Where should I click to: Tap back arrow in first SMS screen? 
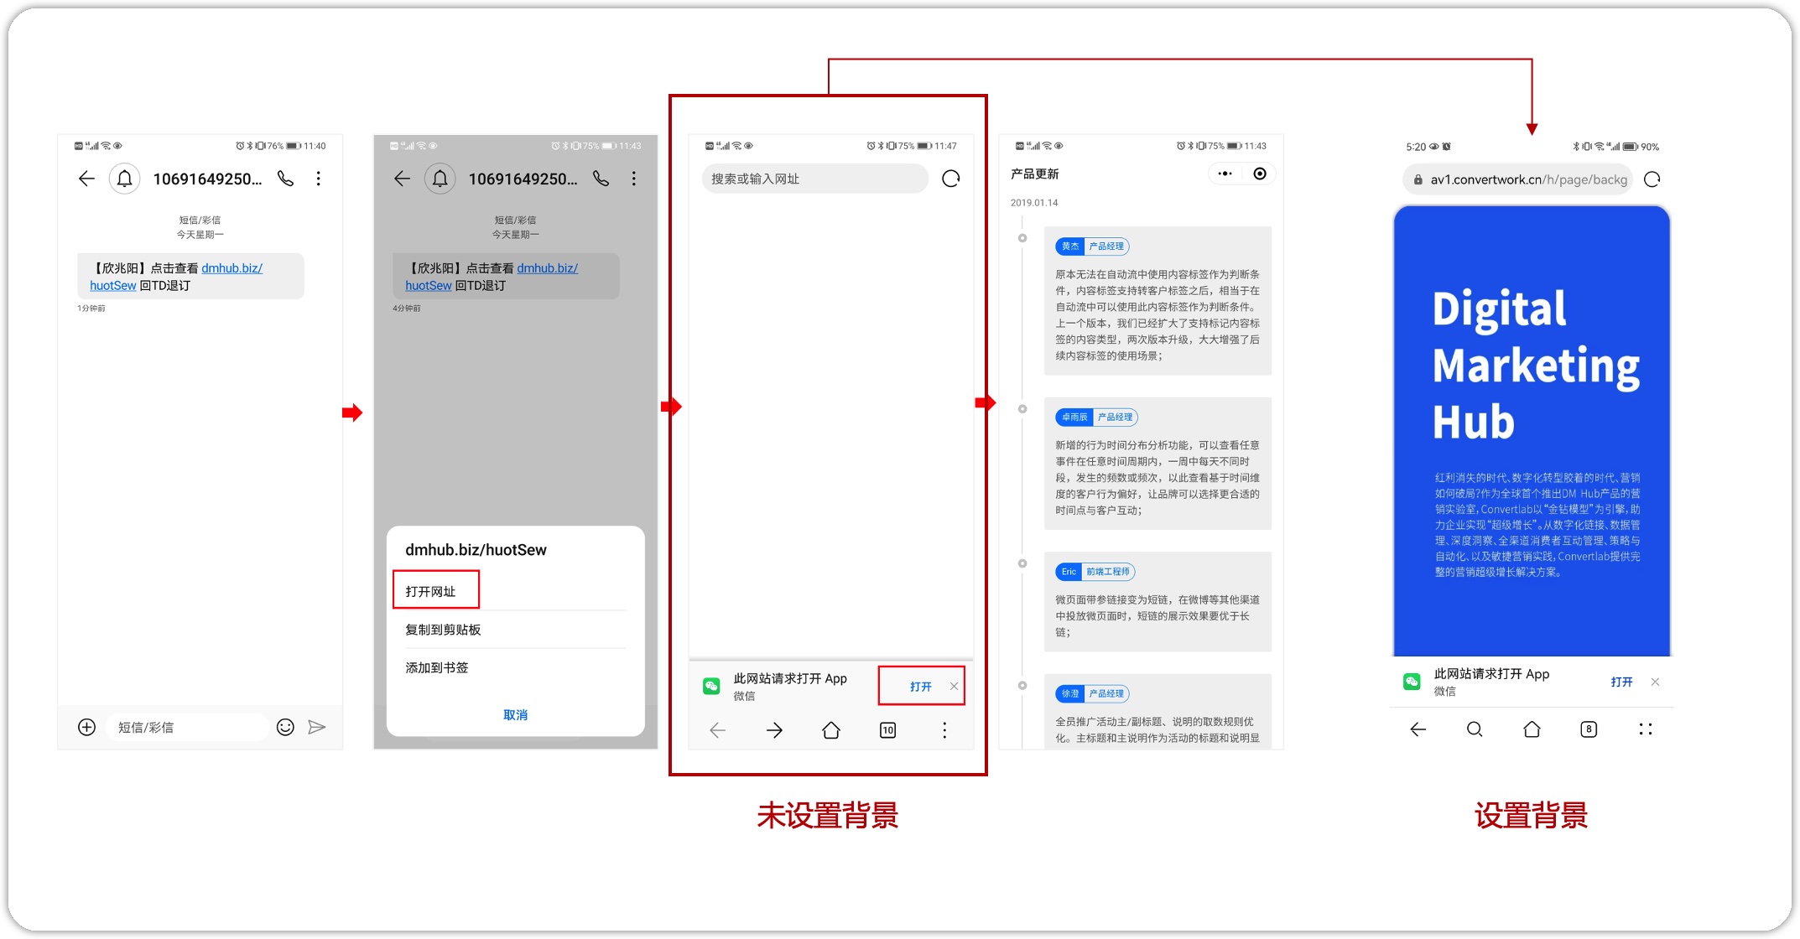(86, 179)
